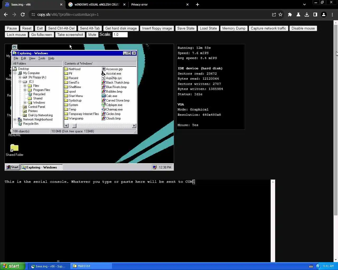Screen dimensions: 338x270
Task: Click the Chrome extensions puzzle icon
Action: click(x=290, y=15)
